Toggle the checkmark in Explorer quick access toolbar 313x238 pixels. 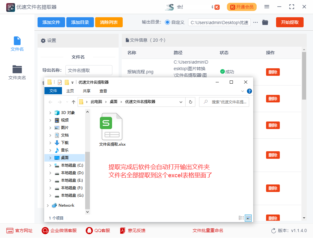click(x=59, y=82)
